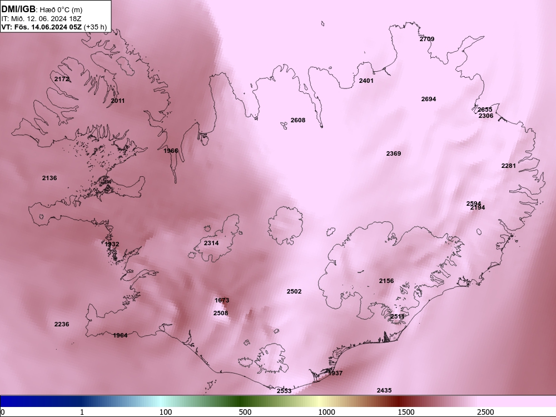Image resolution: width=556 pixels, height=417 pixels.
Task: Click the '(+35 h)' forecast offset text
Action: [x=96, y=27]
